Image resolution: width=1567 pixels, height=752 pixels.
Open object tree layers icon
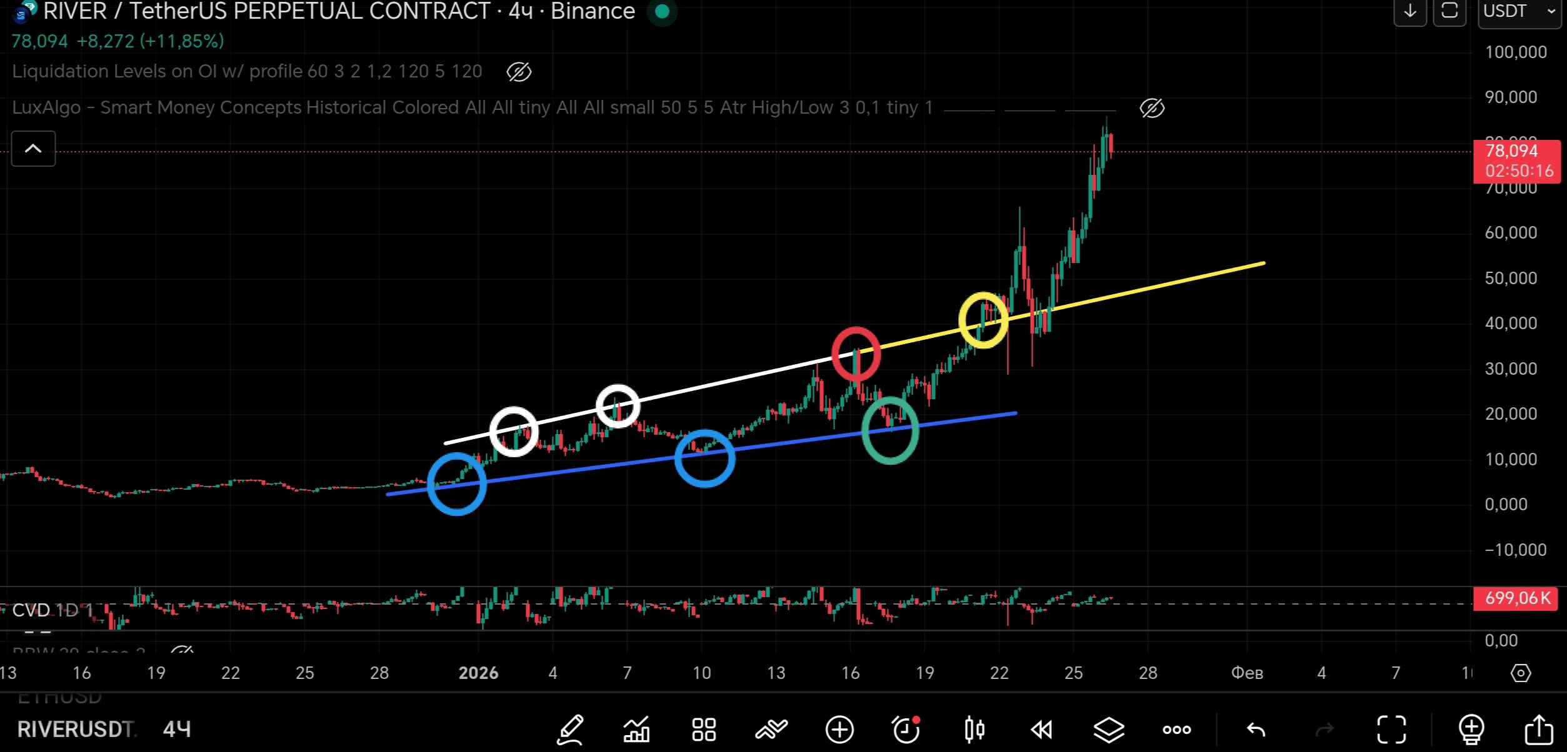click(1109, 730)
